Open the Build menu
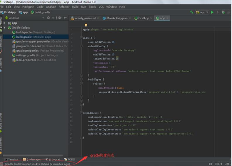Screen dimensions: 232x166 [x=75, y=7]
